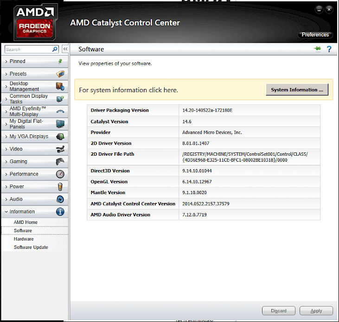This screenshot has width=339, height=322.
Task: Click the AMD Radeon Graphics logo
Action: [x=35, y=23]
